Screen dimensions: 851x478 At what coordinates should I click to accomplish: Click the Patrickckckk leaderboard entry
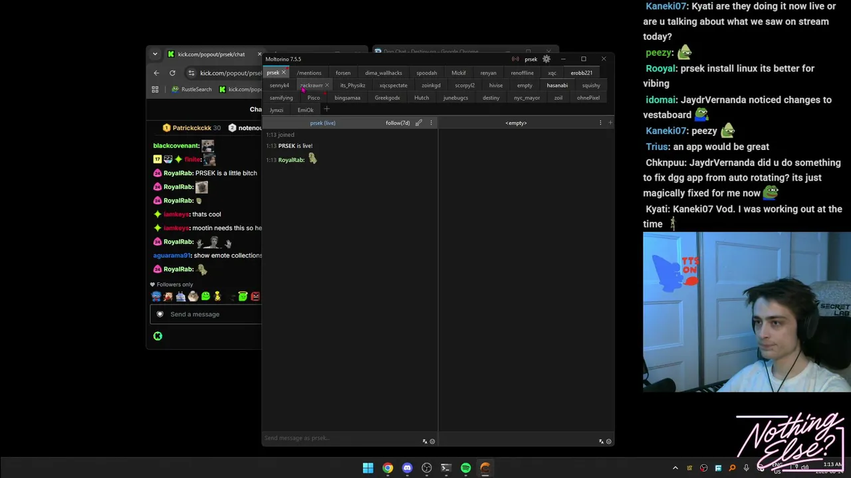(191, 127)
